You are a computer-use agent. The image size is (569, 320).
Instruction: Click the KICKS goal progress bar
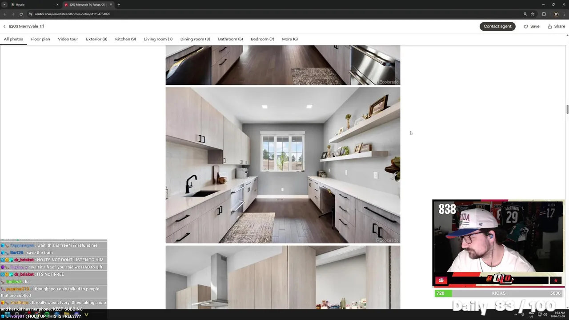pyautogui.click(x=497, y=293)
